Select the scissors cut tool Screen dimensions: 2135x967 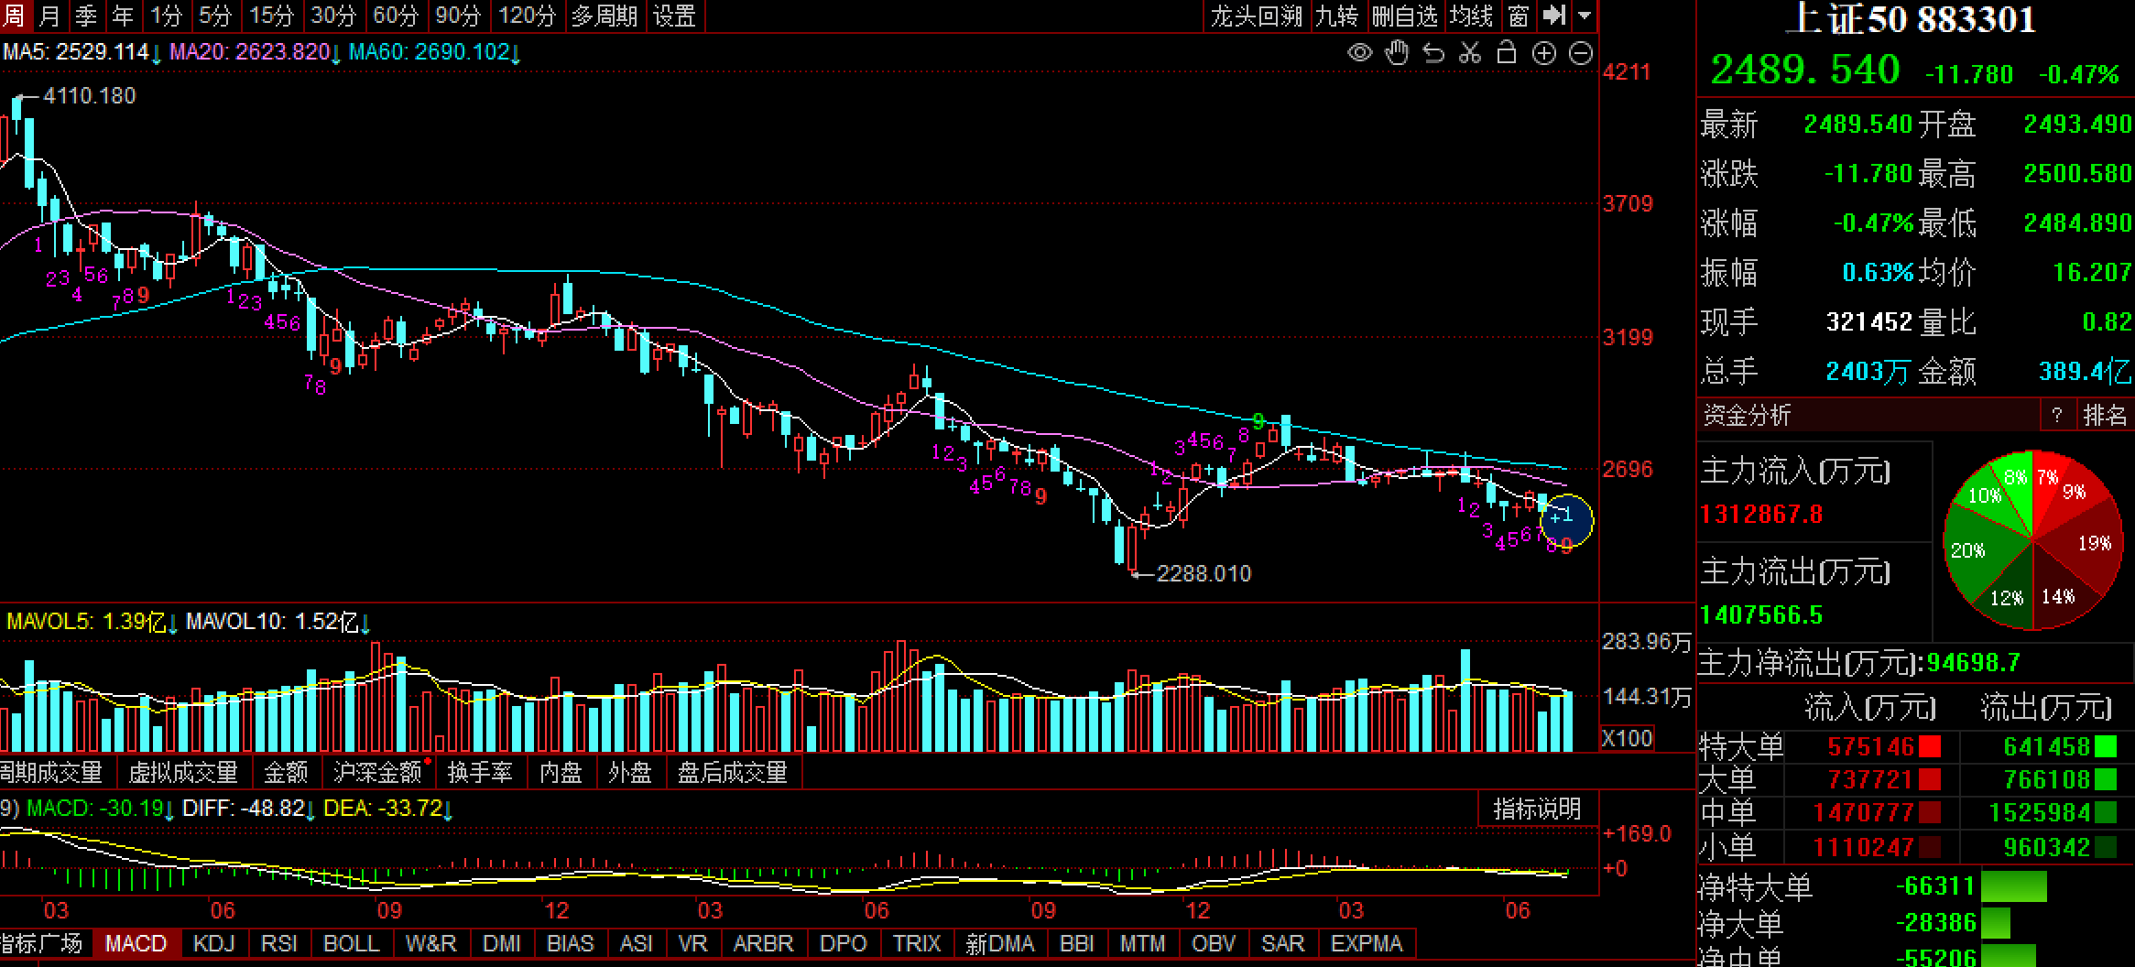(x=1470, y=53)
